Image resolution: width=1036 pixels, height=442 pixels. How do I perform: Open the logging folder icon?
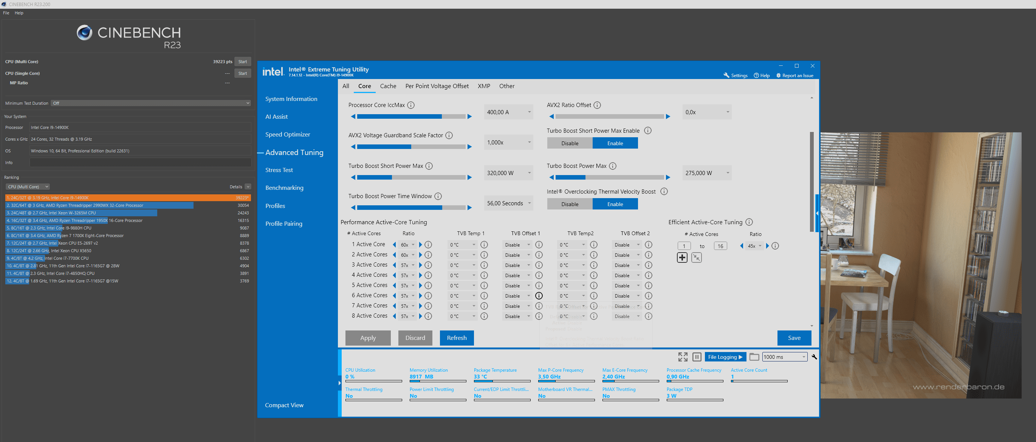(754, 357)
